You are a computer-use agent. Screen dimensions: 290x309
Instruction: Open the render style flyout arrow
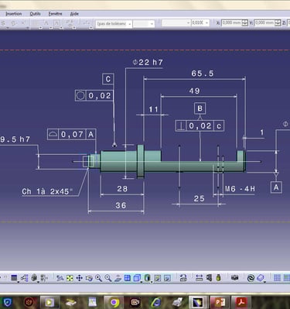(152, 282)
